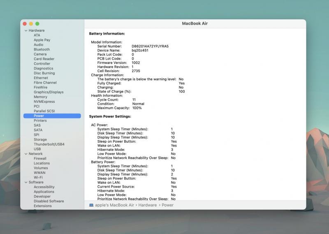
Task: Select Thunderbolt/USB4 in the sidebar
Action: pyautogui.click(x=49, y=144)
